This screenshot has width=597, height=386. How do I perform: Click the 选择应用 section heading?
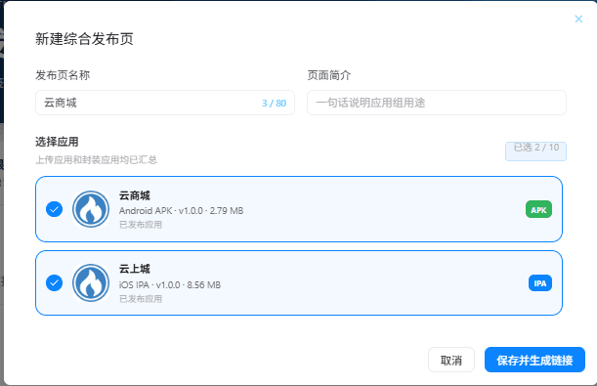click(x=57, y=142)
